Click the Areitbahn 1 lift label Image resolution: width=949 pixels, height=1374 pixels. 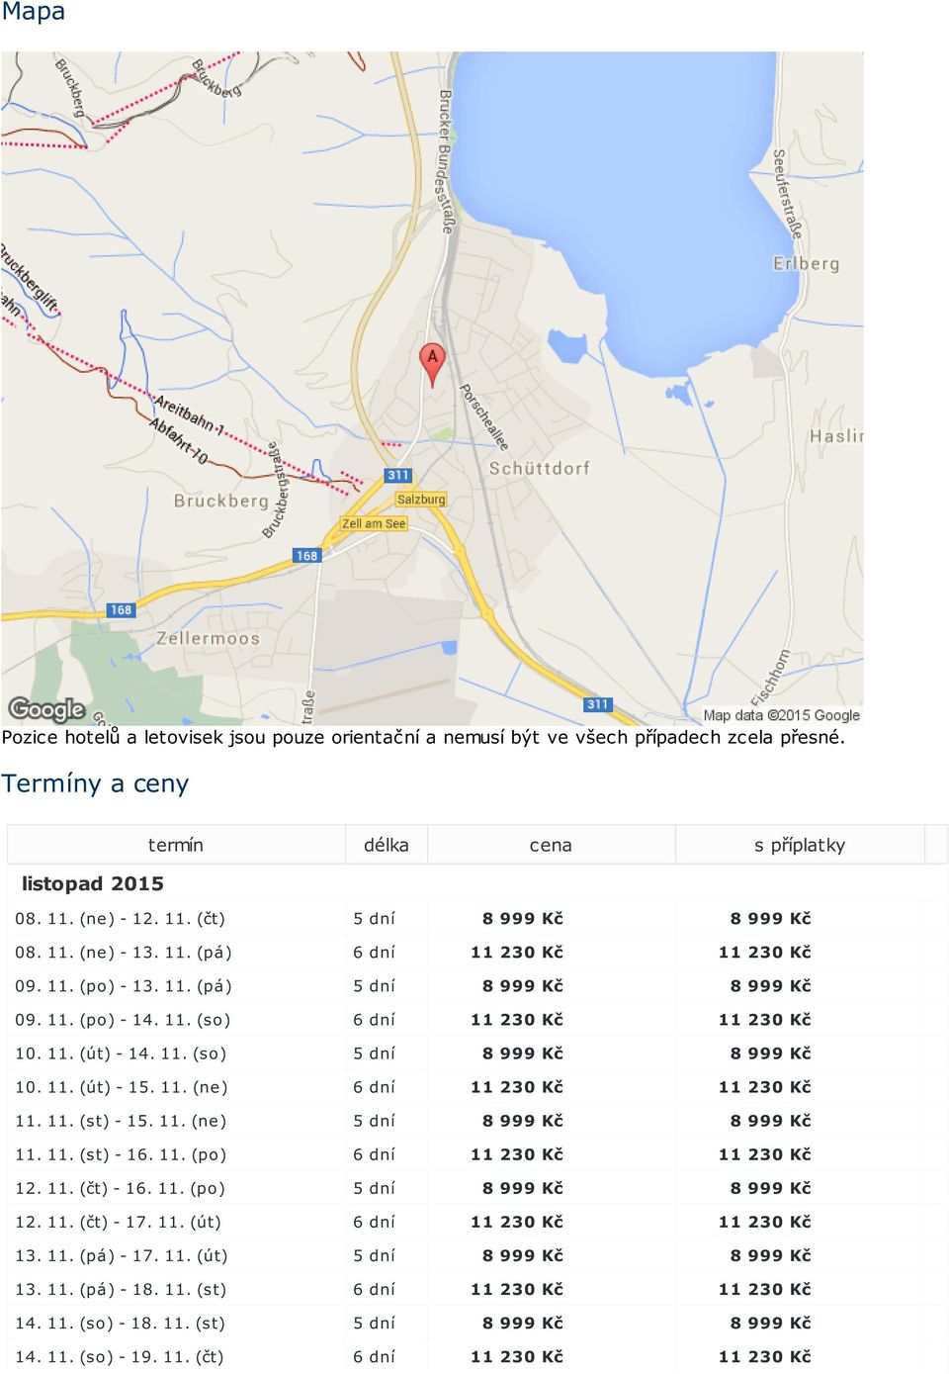coord(189,414)
